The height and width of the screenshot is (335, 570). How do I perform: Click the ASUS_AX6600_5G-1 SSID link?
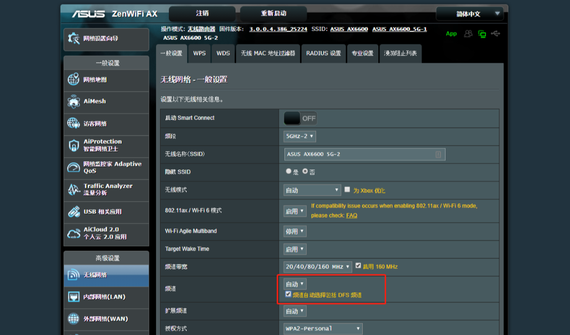tap(399, 29)
